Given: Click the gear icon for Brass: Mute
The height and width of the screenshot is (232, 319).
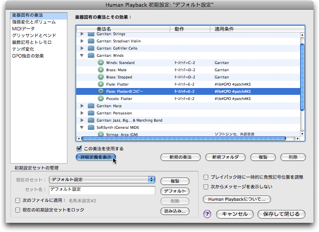Looking at the screenshot, I should point(101,70).
